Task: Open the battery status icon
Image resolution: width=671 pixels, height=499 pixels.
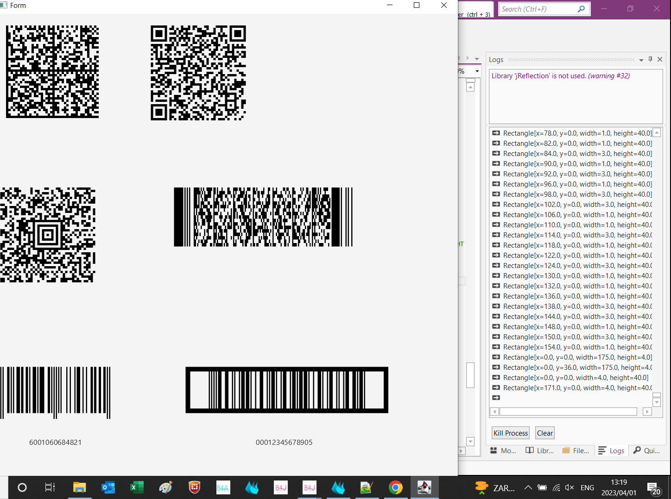Action: click(x=542, y=487)
